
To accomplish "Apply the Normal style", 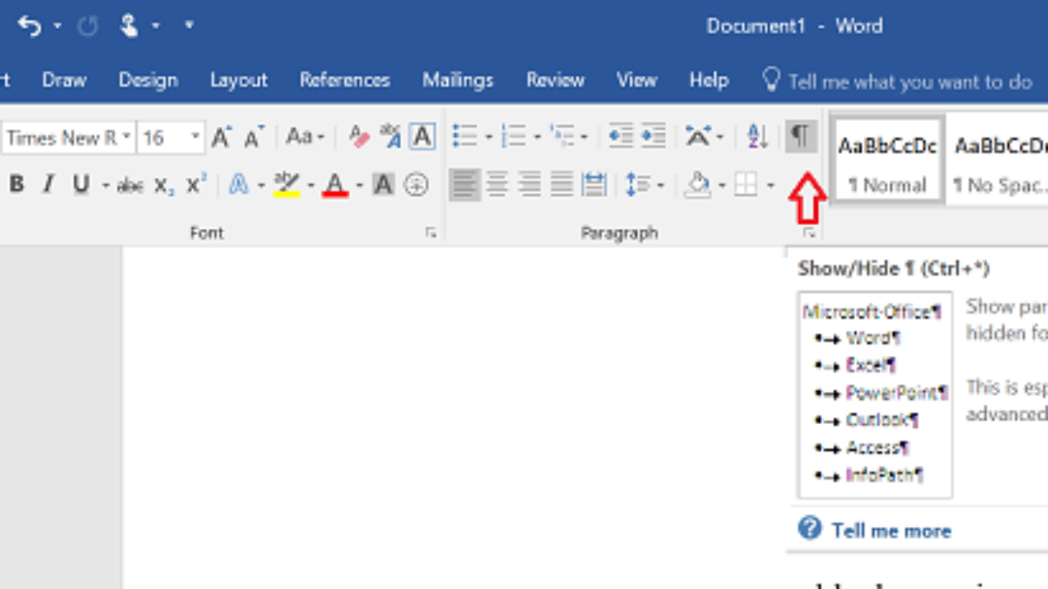I will (x=887, y=161).
